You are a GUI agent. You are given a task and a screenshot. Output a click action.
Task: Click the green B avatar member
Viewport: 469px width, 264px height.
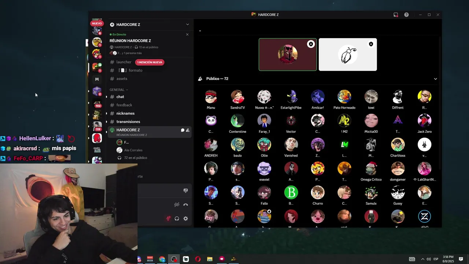291,192
